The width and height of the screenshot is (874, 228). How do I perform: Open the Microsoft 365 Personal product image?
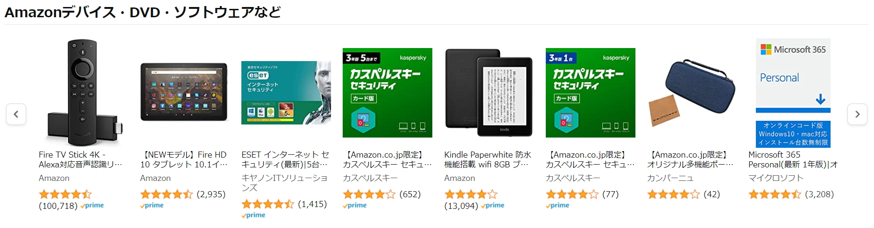click(793, 93)
